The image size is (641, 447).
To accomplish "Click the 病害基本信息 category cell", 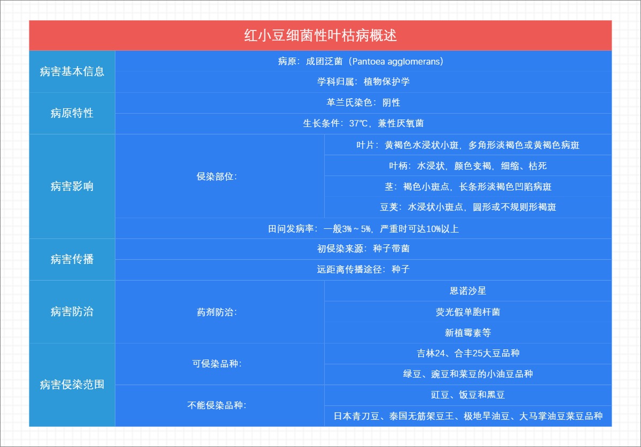I will point(72,71).
